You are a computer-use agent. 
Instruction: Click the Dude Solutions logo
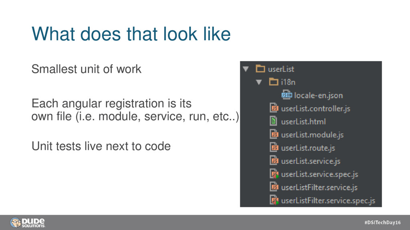[28, 222]
